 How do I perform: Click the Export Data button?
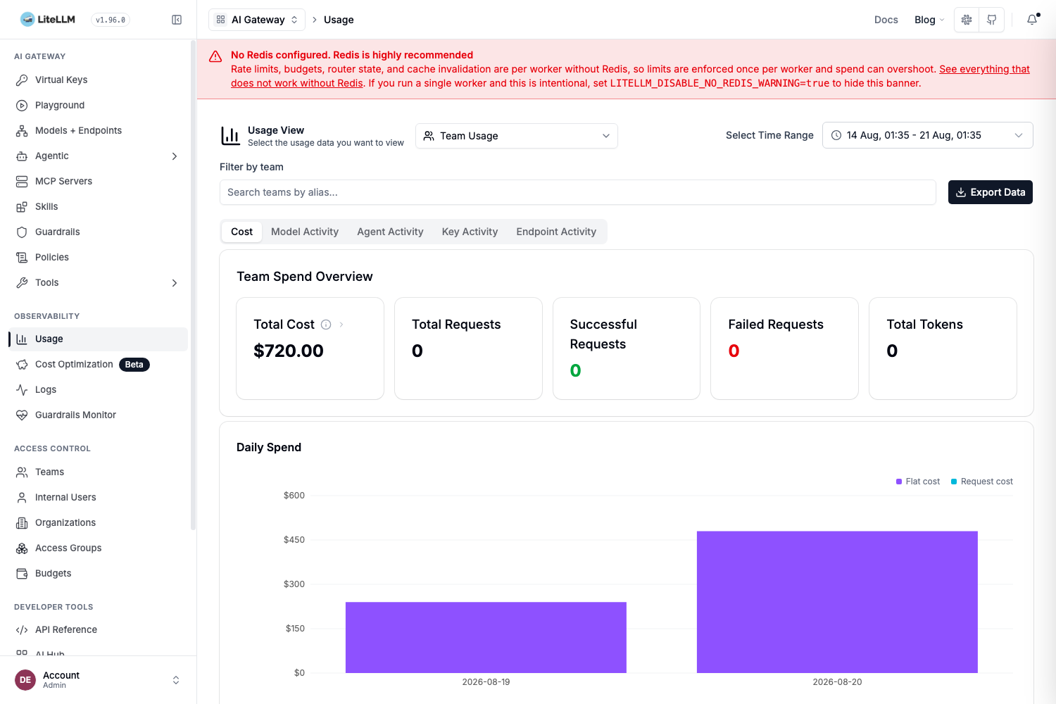point(991,192)
